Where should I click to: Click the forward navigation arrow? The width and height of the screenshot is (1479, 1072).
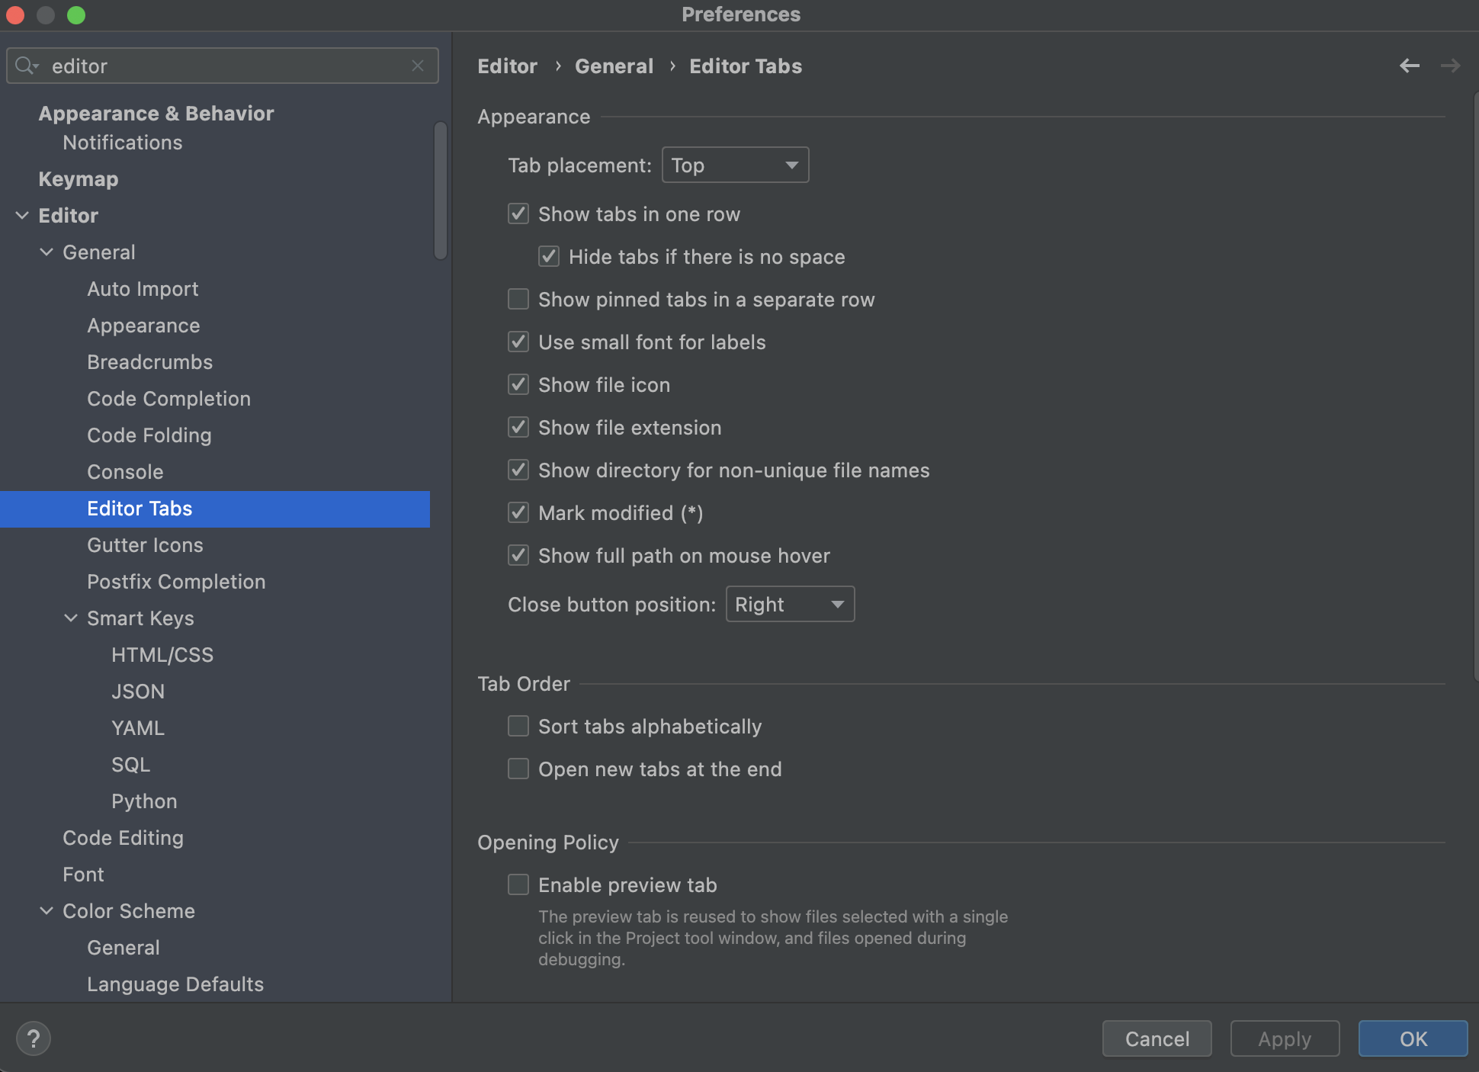tap(1450, 66)
